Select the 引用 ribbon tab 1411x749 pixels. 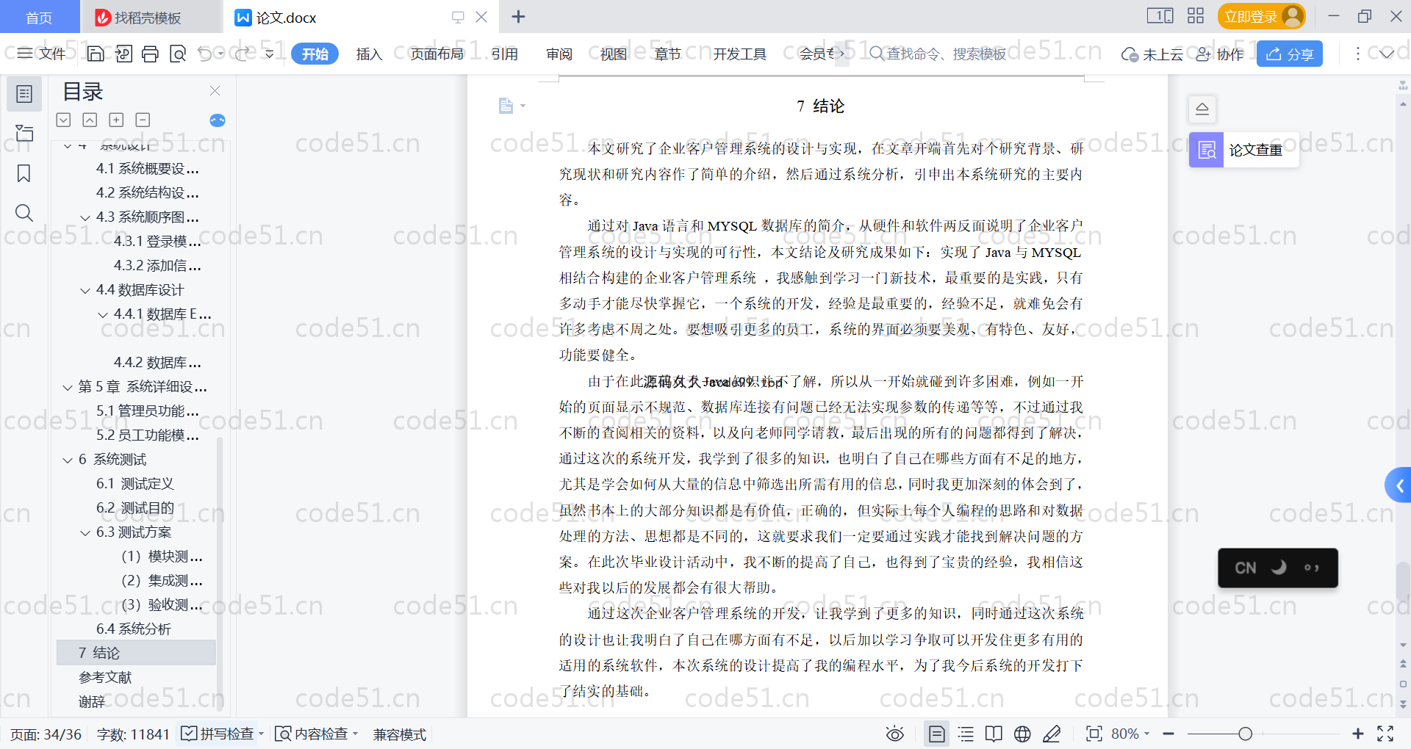pos(505,54)
